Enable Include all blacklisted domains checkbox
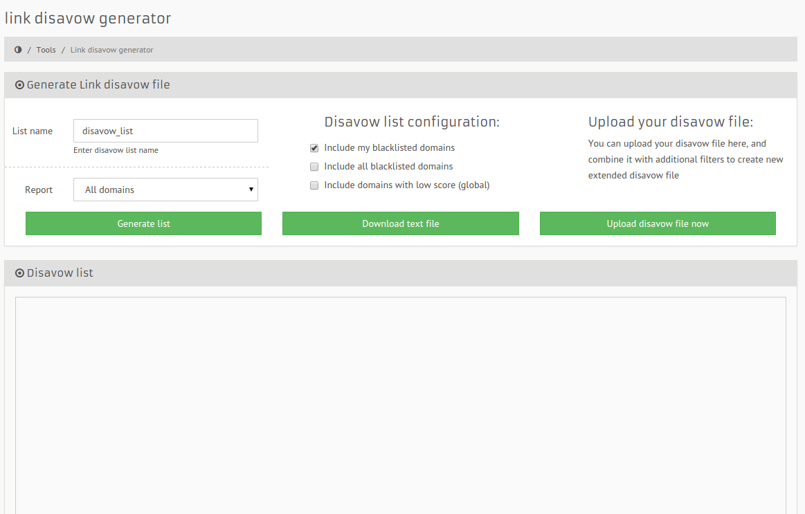Viewport: 805px width, 514px height. pyautogui.click(x=314, y=167)
